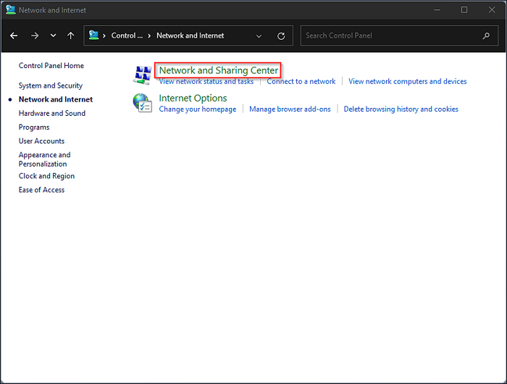
Task: Expand the address bar history dropdown
Action: pos(259,36)
